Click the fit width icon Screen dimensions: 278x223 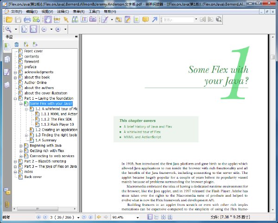click(x=33, y=29)
